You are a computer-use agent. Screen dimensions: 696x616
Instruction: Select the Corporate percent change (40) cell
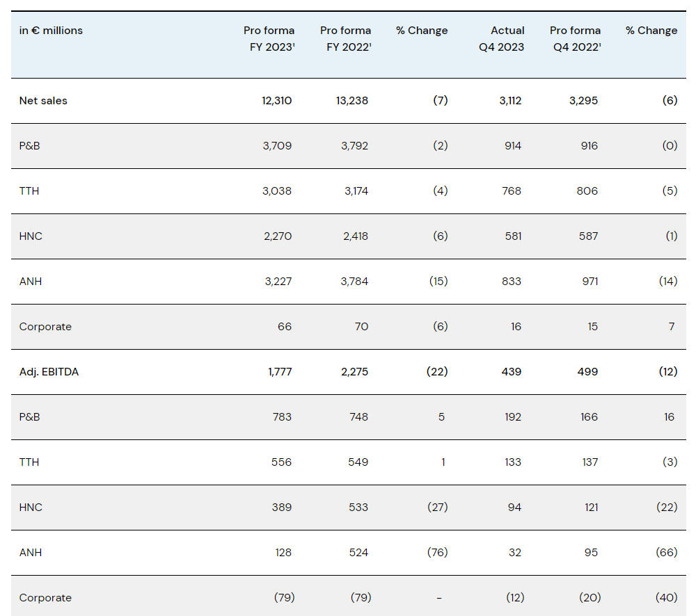[666, 598]
